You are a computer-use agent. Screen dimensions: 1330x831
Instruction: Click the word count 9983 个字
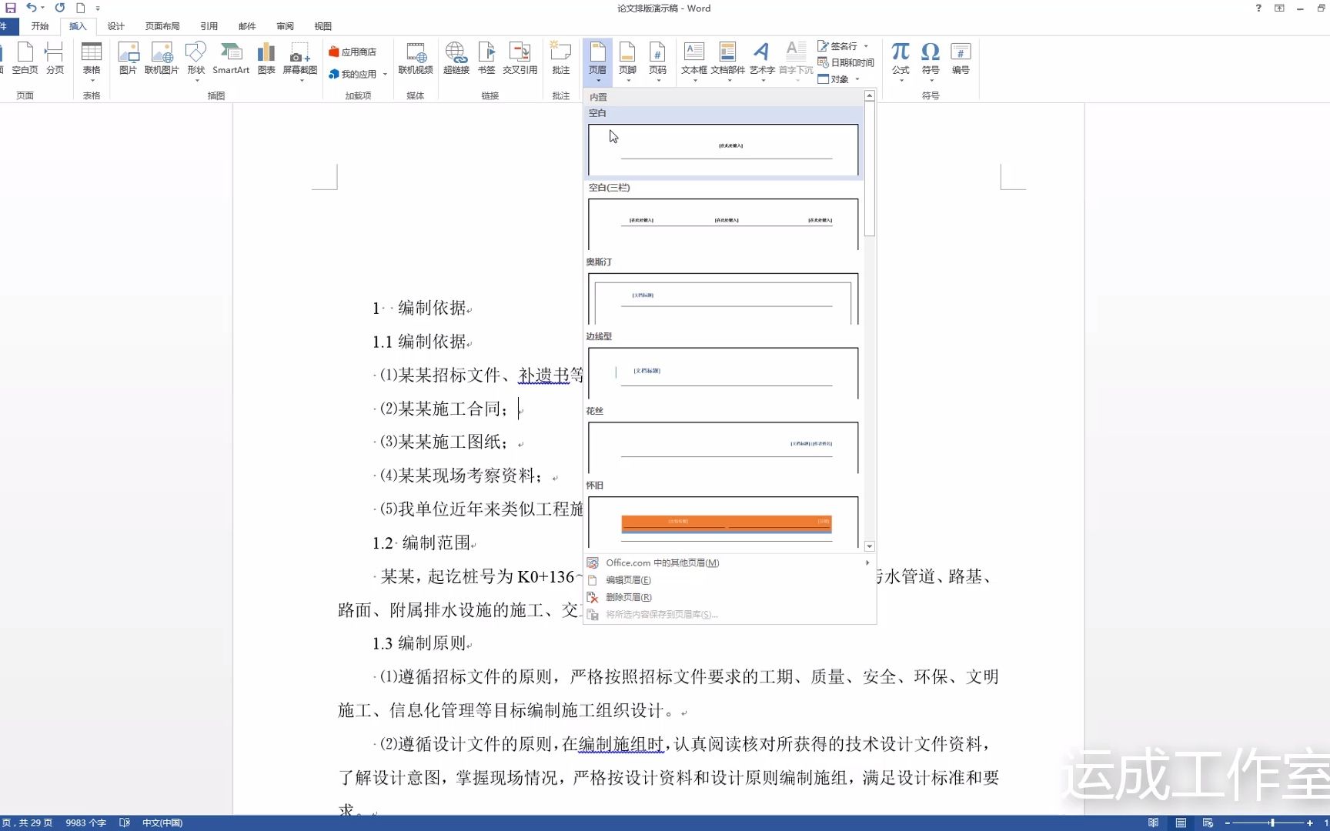pyautogui.click(x=85, y=823)
